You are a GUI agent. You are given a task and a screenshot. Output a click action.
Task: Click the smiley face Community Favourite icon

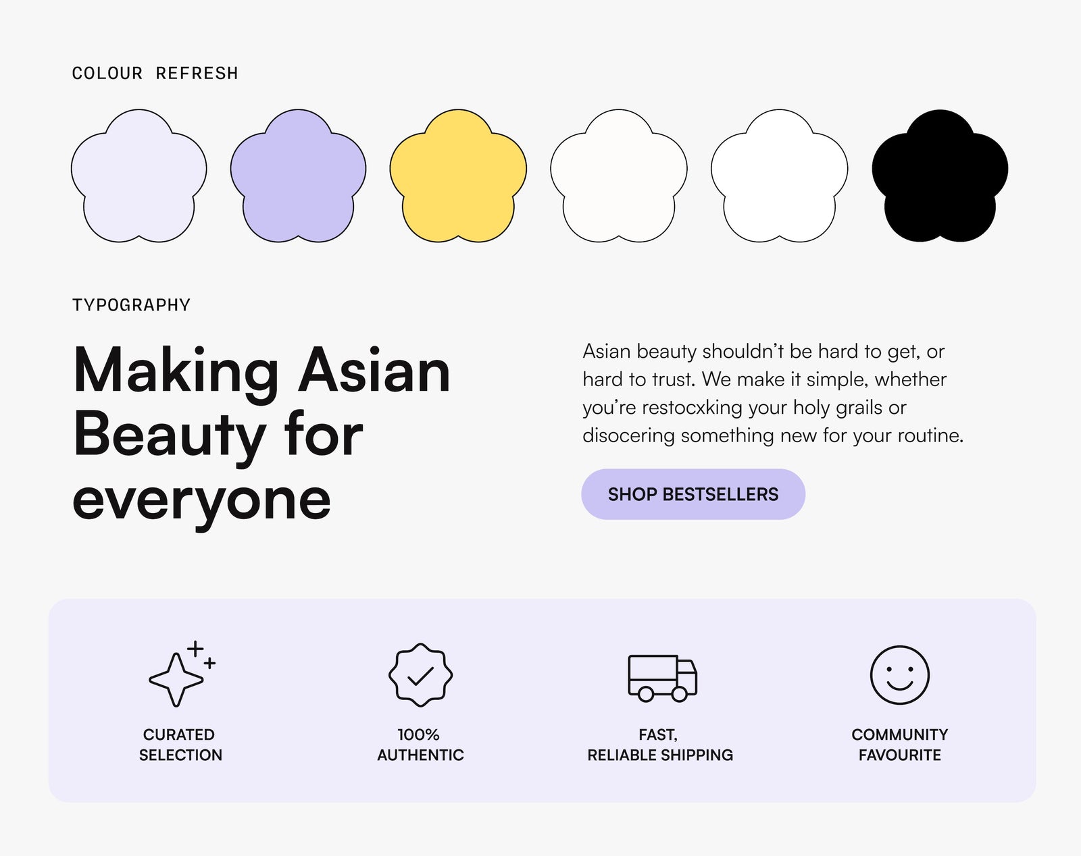click(x=899, y=675)
